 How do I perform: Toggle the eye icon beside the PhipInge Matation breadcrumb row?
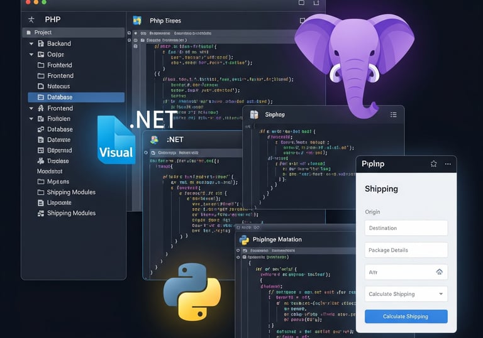tap(238, 257)
